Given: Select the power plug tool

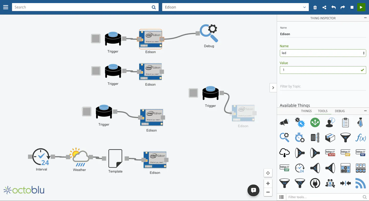Looking at the screenshot, I should 315,183.
